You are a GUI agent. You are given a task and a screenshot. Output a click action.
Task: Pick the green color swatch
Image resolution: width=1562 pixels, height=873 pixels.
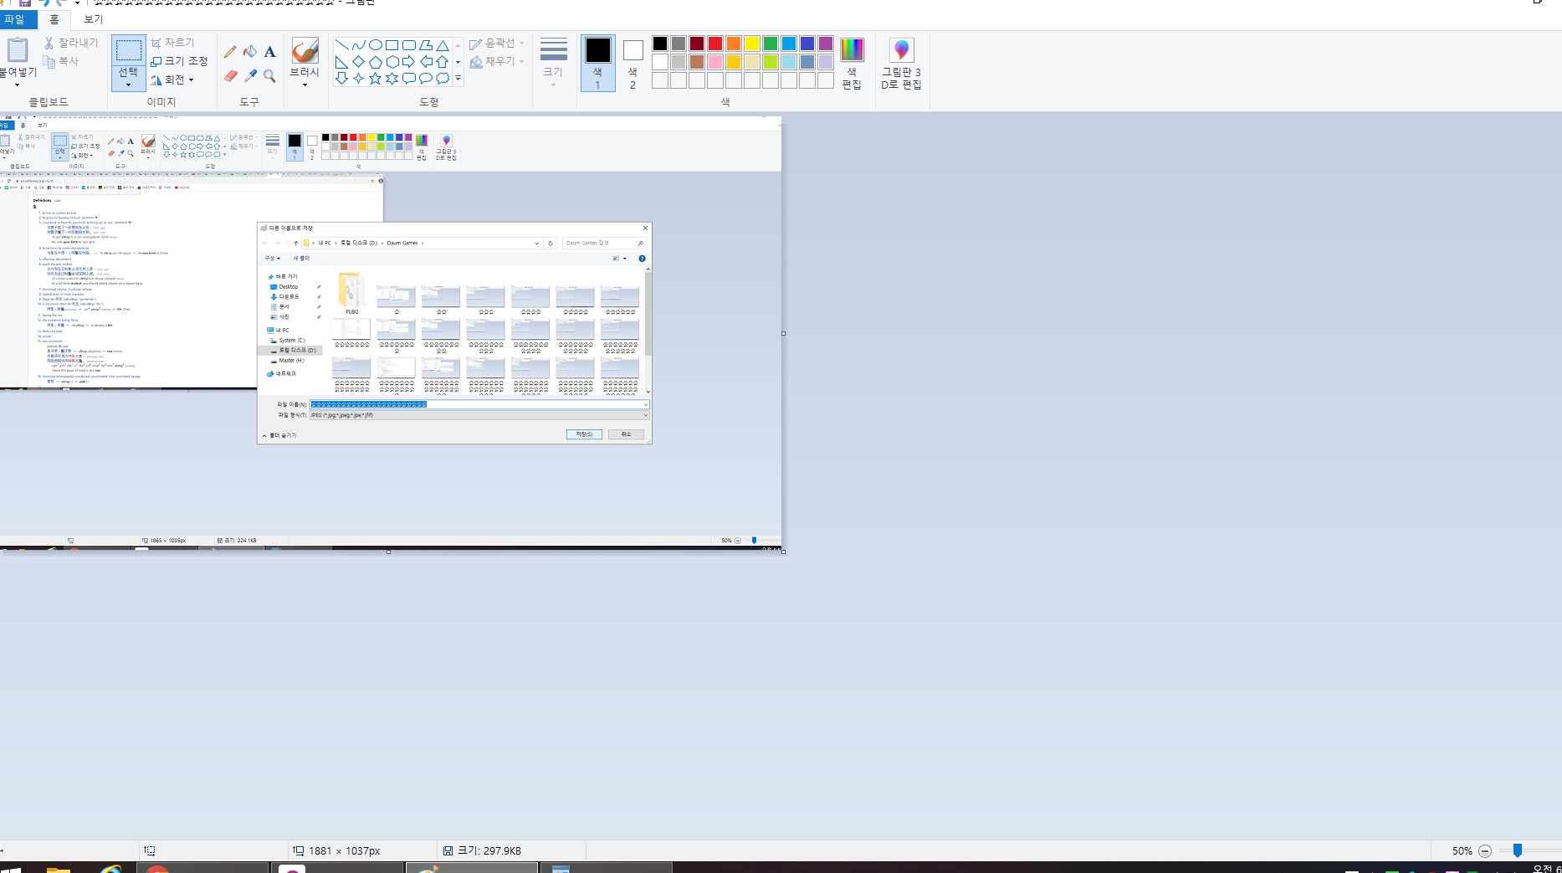pos(771,44)
